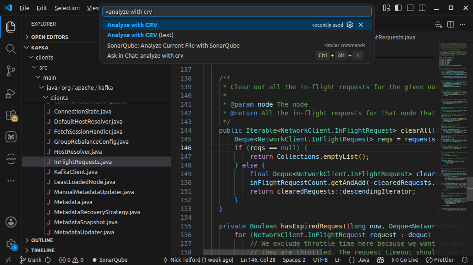This screenshot has height=265, width=473.
Task: Open the wave-shaped activity bar icon below the M-logo
Action: pos(11,159)
